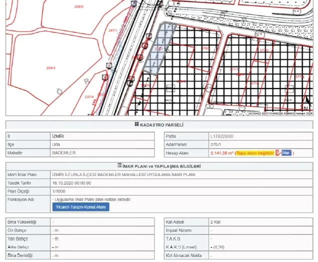Select parcel 209/3 on the map
Screen dimensions: 318x262
(50, 68)
